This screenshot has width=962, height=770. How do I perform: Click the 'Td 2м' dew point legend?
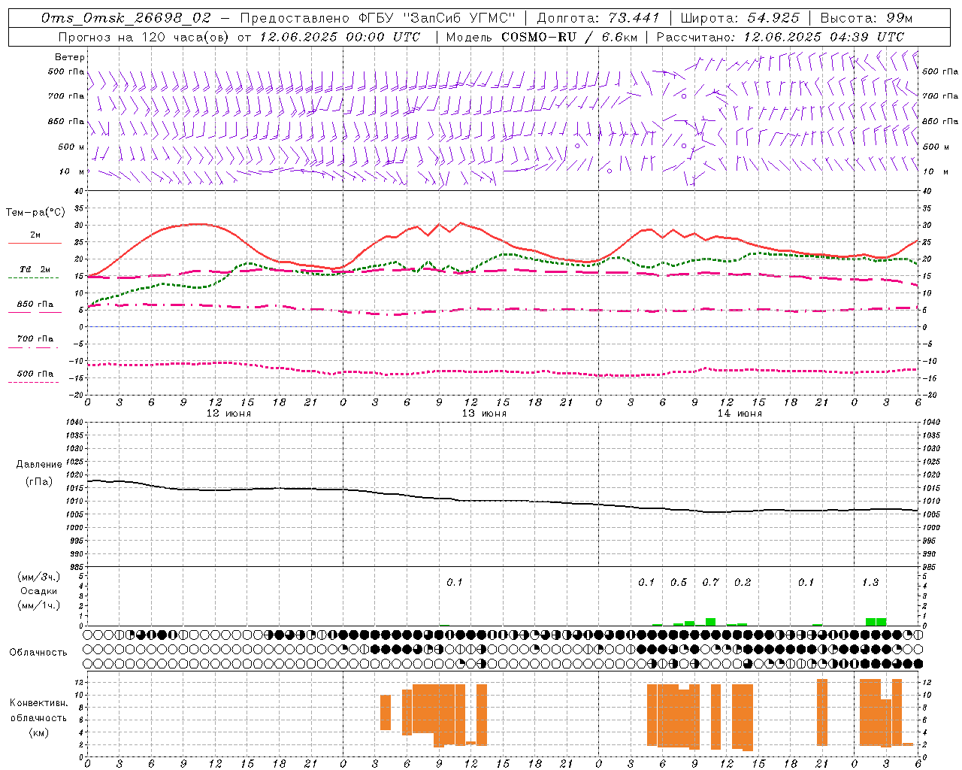(35, 269)
